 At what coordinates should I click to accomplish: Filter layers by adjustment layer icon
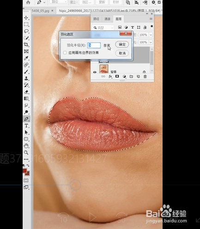point(126,27)
